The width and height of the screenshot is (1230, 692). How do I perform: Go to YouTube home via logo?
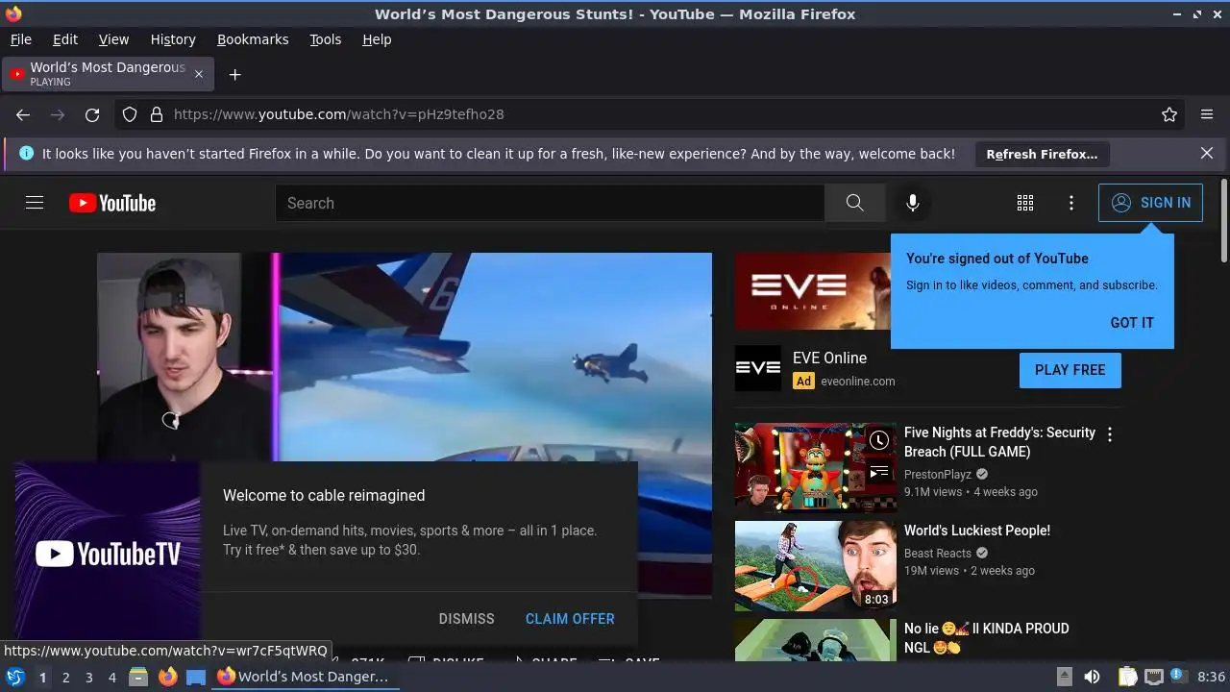(x=112, y=203)
